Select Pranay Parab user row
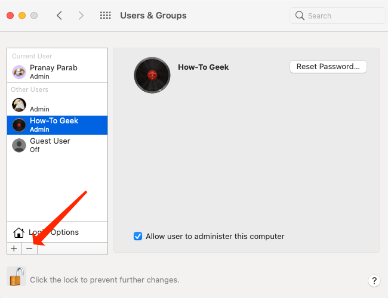Screen dimensions: 388x298 57,72
